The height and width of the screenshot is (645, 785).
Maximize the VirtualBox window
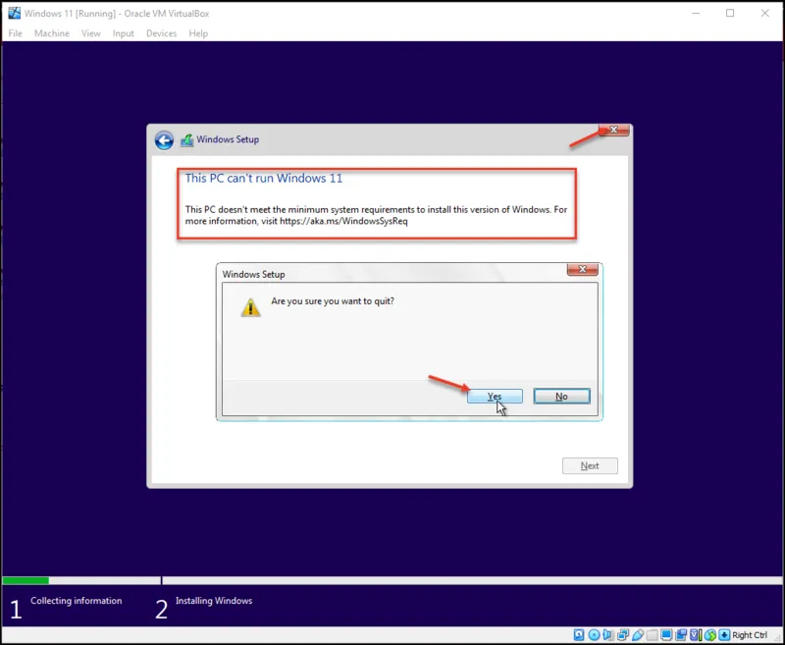730,14
